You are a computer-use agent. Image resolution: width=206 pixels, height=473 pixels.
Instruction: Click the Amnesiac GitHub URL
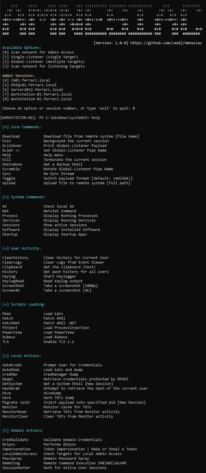pos(166,43)
